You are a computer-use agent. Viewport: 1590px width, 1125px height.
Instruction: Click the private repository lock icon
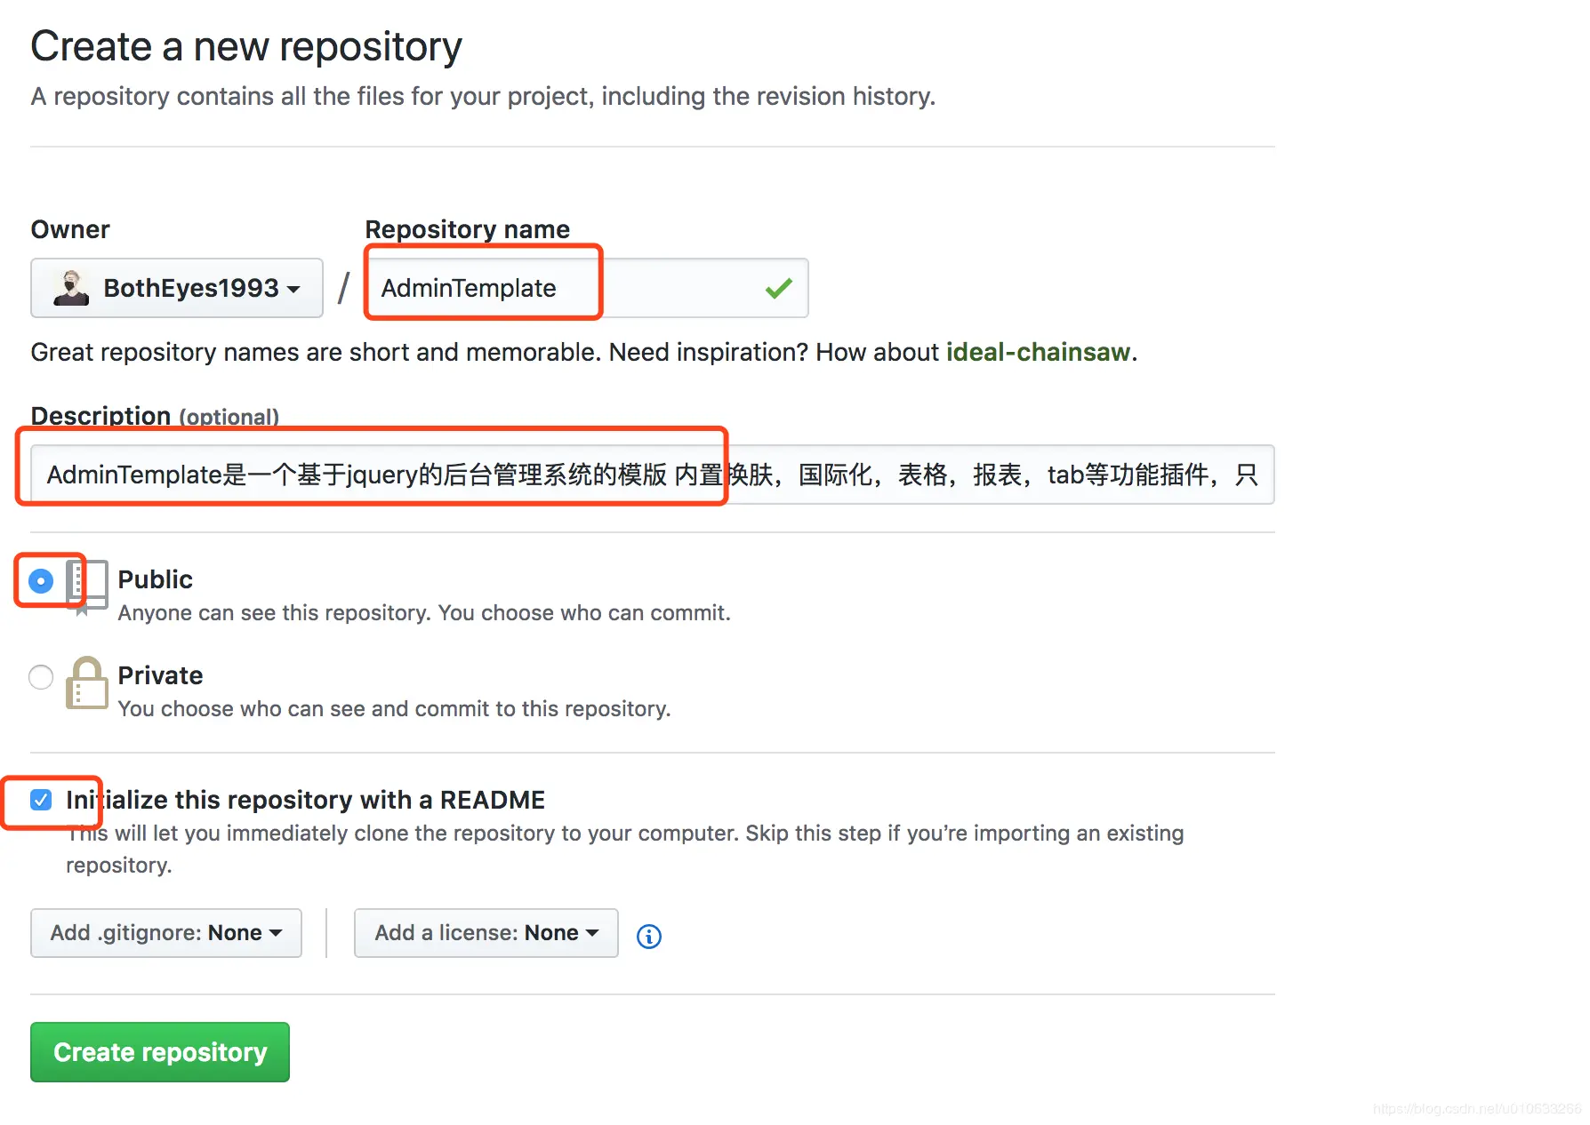(86, 682)
